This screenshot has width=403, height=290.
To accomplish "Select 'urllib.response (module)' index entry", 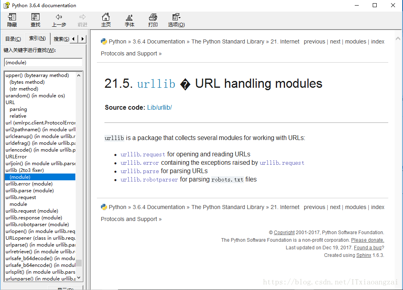I will (x=34, y=218).
